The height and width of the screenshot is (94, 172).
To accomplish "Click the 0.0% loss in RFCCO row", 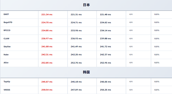I will click(x=157, y=30).
